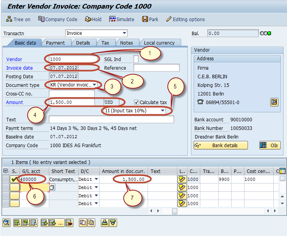Click the Bank details button
This screenshot has width=287, height=236.
pos(221,145)
